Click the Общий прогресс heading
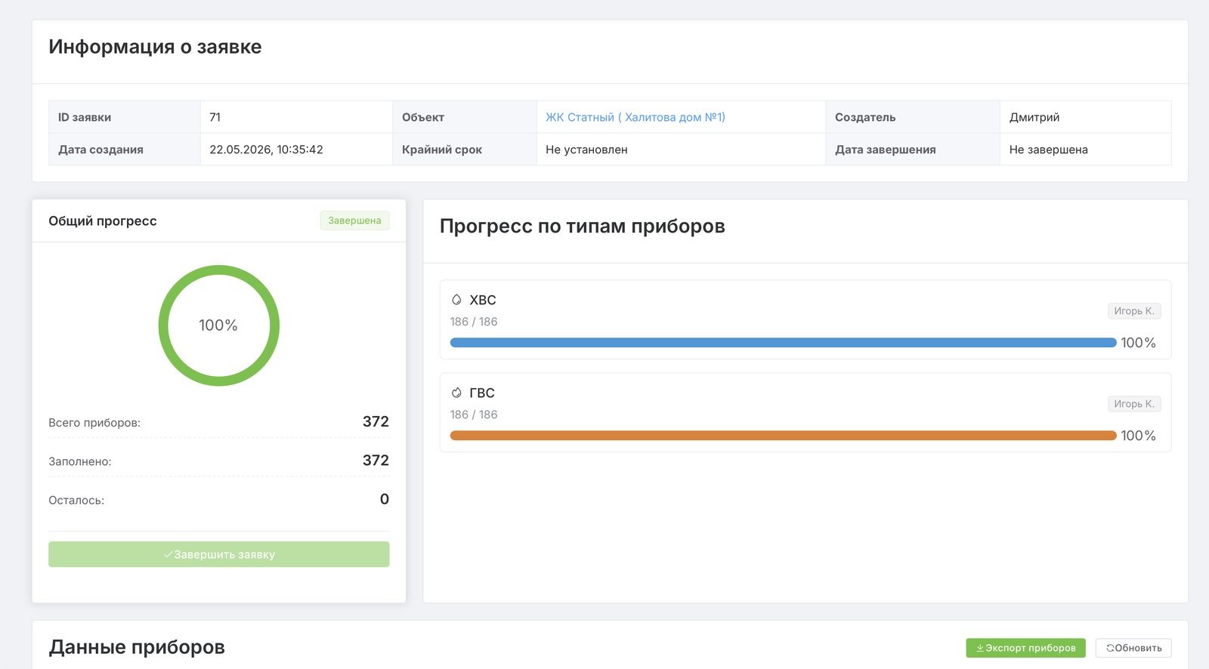The image size is (1209, 669). click(103, 220)
